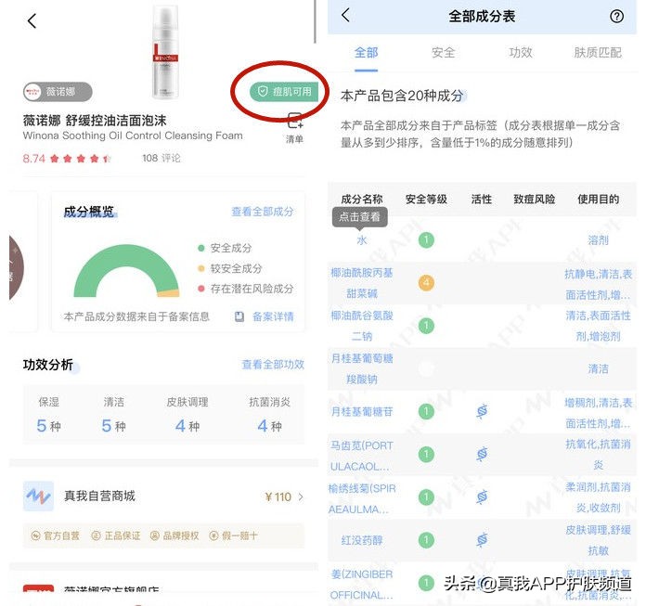
Task: Open 查看全部功效 link
Action: (273, 364)
